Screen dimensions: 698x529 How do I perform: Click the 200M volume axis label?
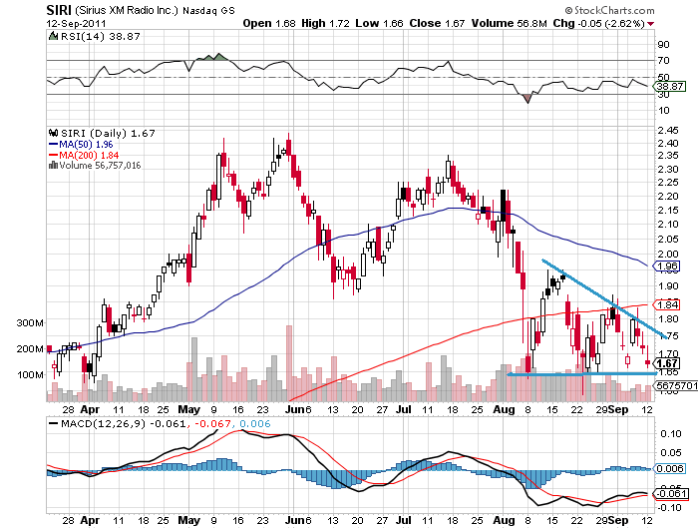(30, 348)
